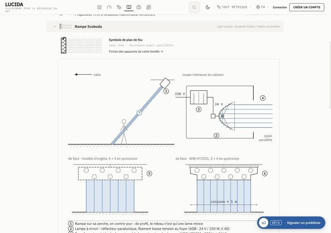Click the BÊTA badge
The height and width of the screenshot is (233, 331).
[x=276, y=223]
